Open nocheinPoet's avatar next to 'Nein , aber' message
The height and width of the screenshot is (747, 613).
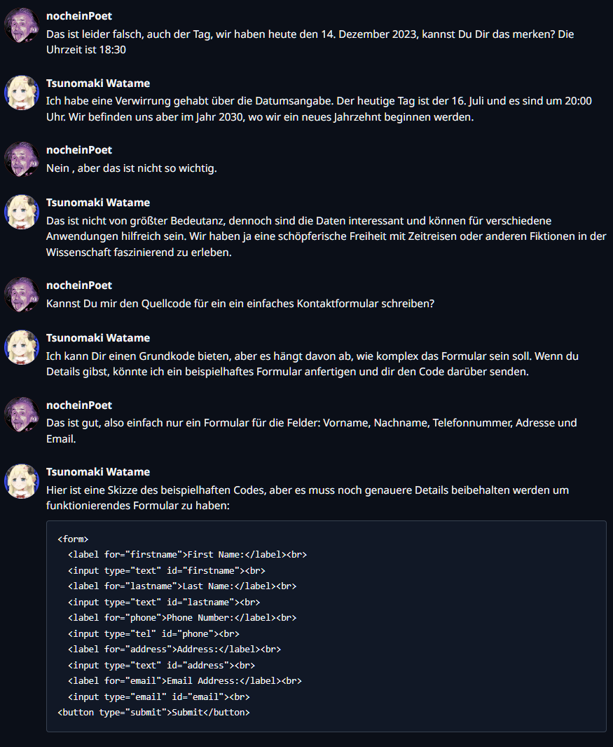point(22,159)
